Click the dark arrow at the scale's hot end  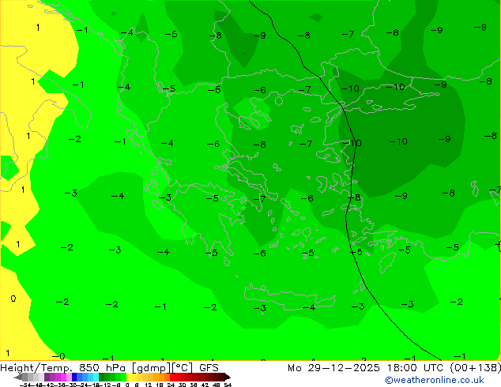pyautogui.click(x=228, y=377)
